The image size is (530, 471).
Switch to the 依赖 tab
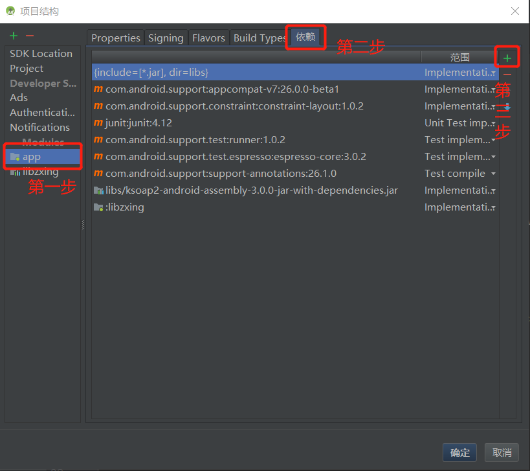point(305,36)
